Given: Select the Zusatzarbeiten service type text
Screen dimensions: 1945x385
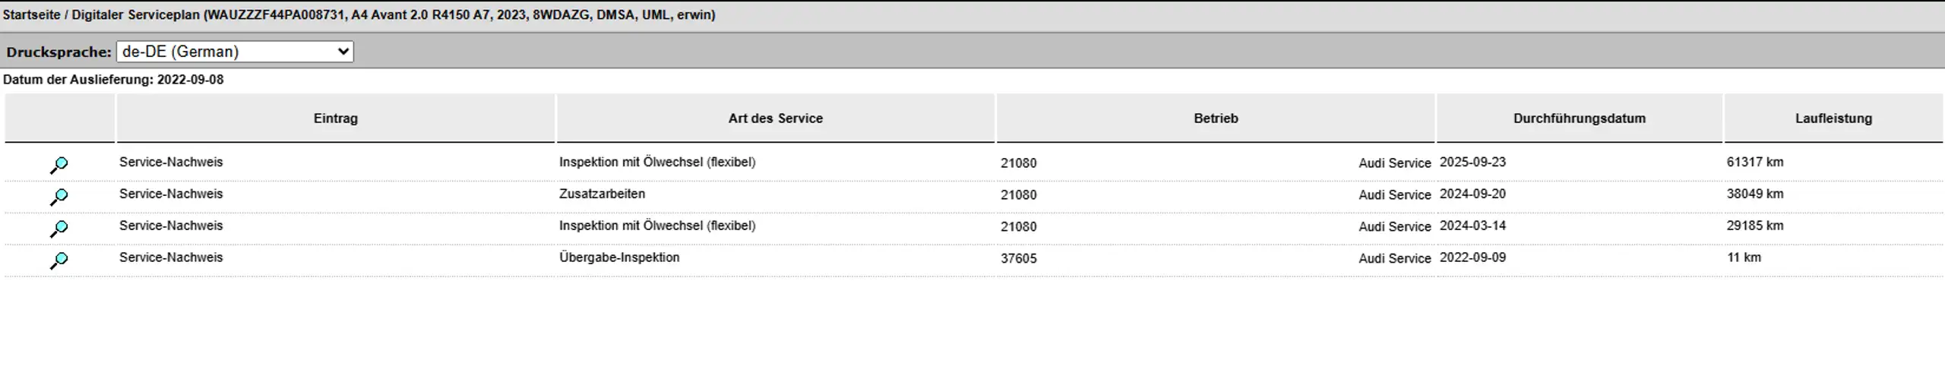Looking at the screenshot, I should 602,194.
